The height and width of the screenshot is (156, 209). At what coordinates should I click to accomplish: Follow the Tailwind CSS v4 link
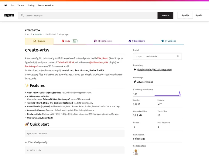66,62
